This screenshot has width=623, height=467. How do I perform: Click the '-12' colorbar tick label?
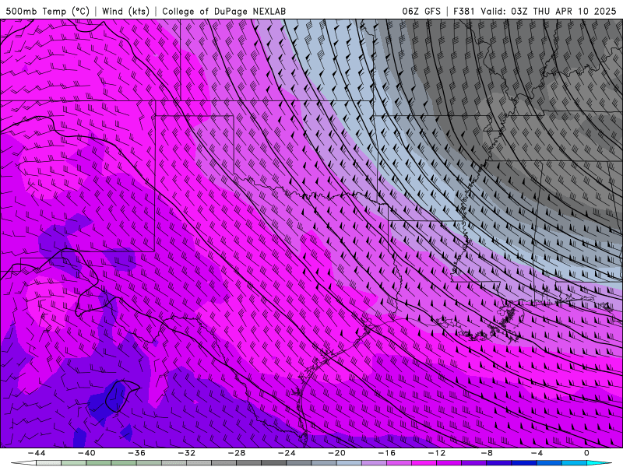coord(437,453)
